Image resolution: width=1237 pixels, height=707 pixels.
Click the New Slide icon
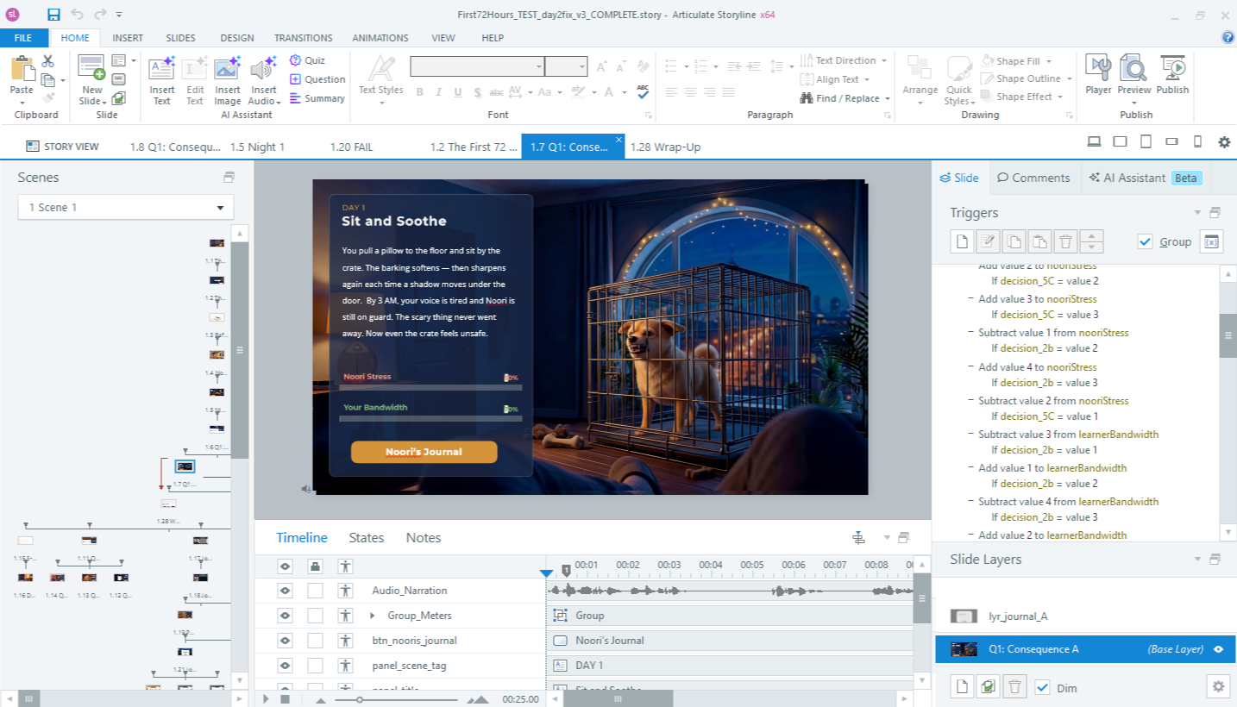pyautogui.click(x=91, y=67)
